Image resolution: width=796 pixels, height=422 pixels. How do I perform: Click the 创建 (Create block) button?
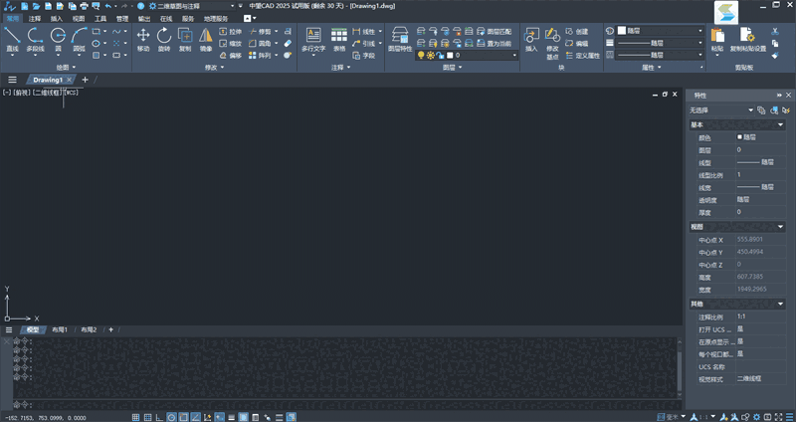pos(577,32)
